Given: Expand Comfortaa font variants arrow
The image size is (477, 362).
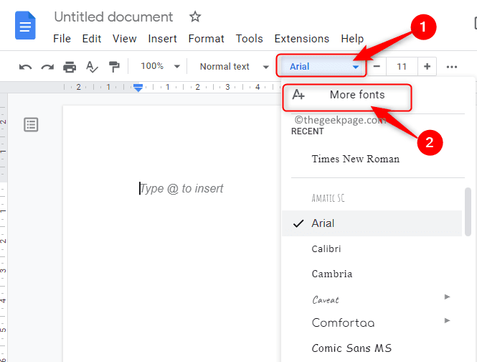Looking at the screenshot, I should coord(447,320).
